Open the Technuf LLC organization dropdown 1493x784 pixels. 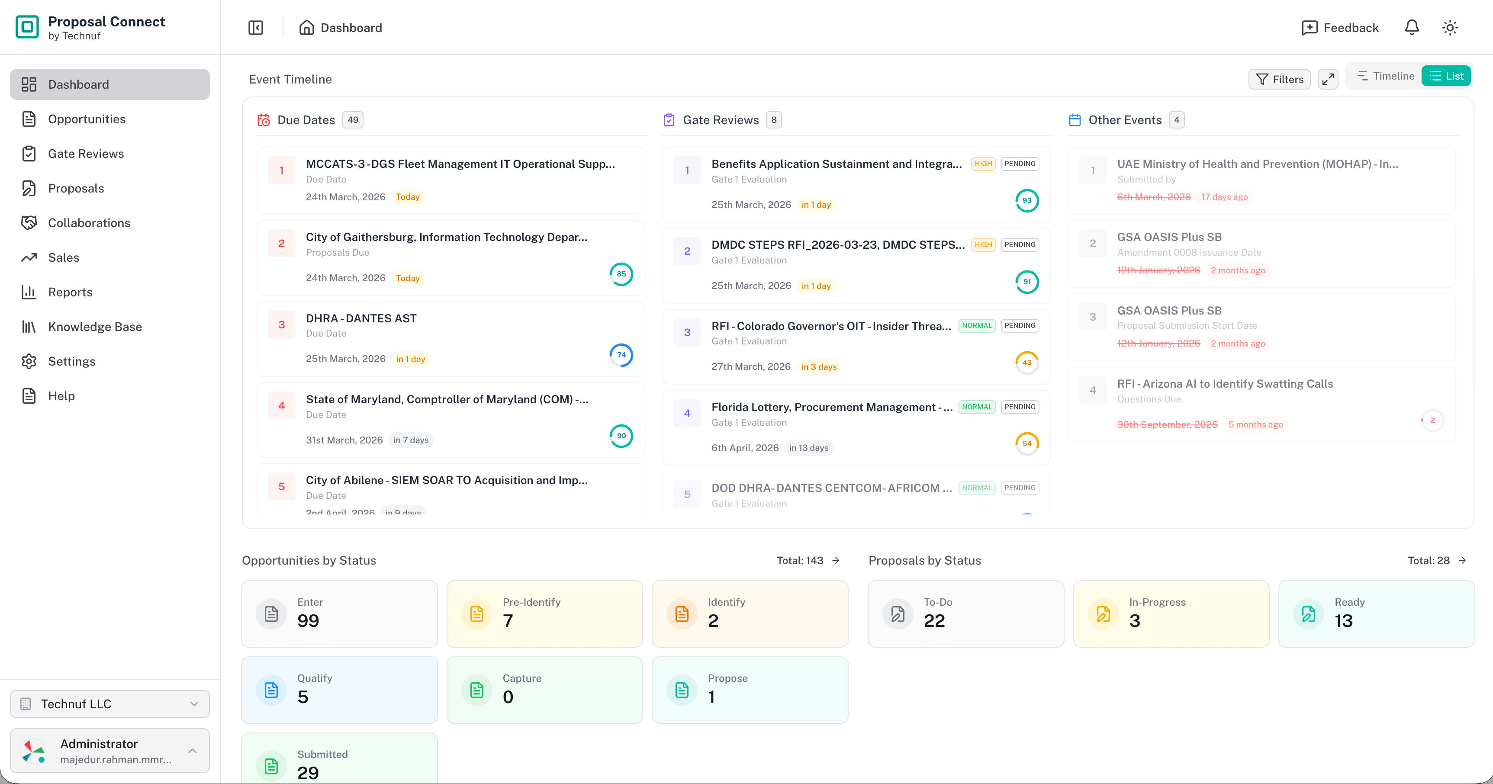pos(109,704)
